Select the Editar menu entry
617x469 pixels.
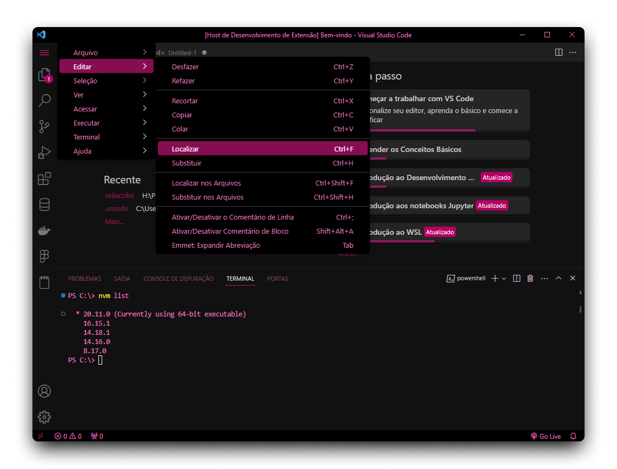click(107, 67)
